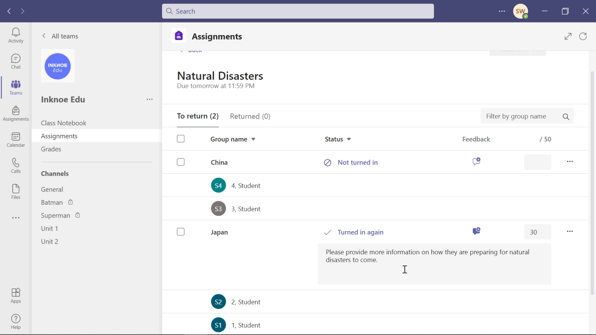Open the Chat section
Screen dimensions: 596x335
coord(16,61)
